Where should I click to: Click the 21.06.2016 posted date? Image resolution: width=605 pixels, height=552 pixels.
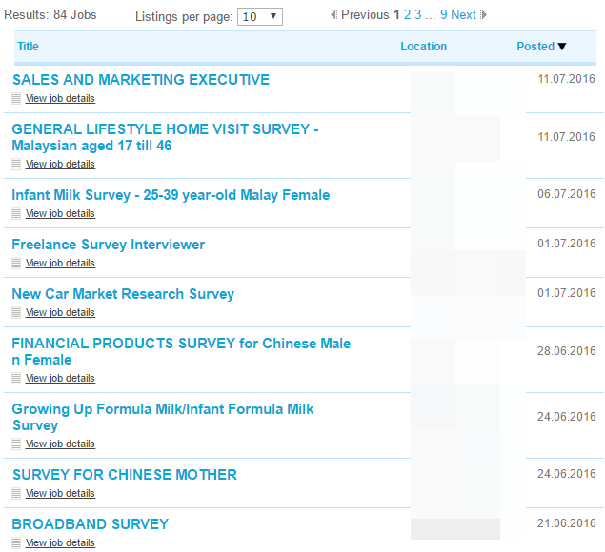coord(567,523)
